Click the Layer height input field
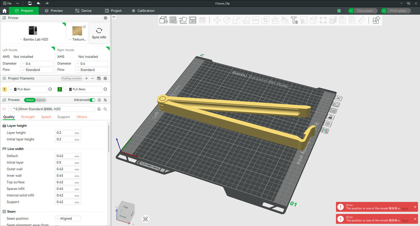Viewport: 420px width, 226px height. pyautogui.click(x=68, y=133)
